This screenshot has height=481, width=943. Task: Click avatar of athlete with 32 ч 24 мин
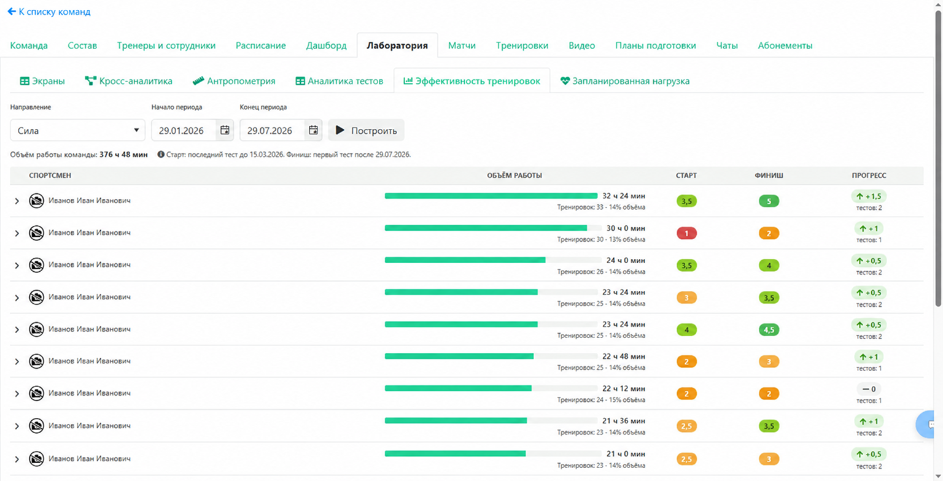[36, 201]
